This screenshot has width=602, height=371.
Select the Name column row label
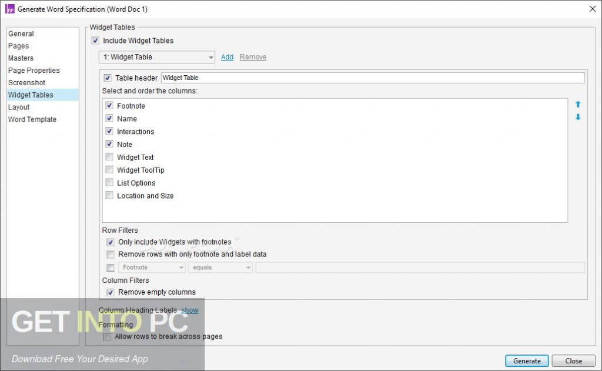click(x=127, y=119)
